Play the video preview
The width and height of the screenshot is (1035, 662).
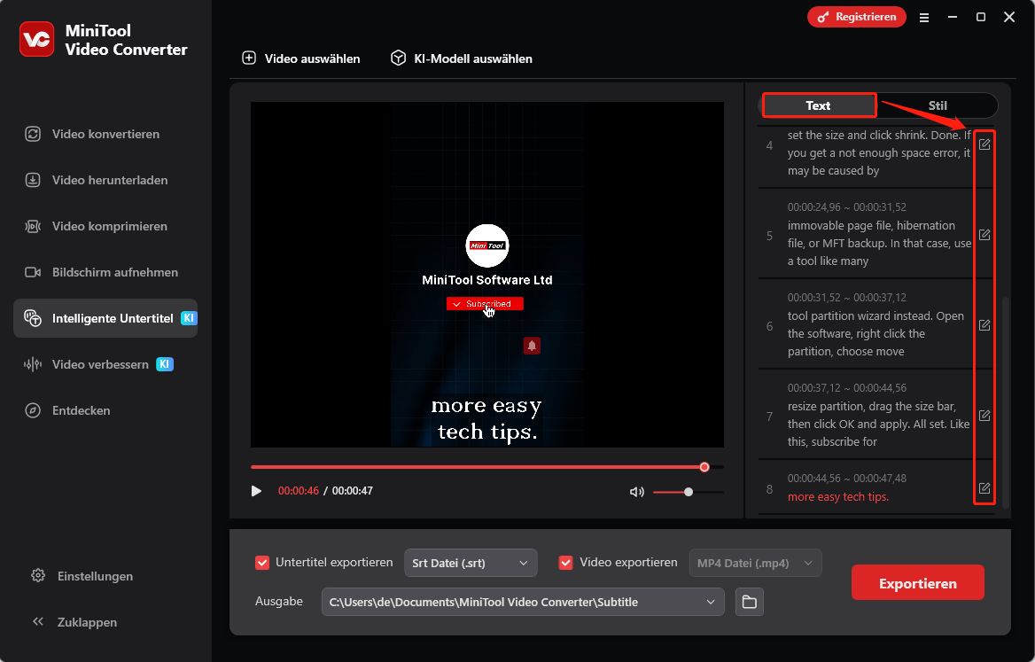pos(256,491)
